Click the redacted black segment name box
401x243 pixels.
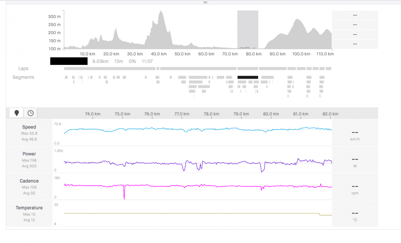coord(69,61)
